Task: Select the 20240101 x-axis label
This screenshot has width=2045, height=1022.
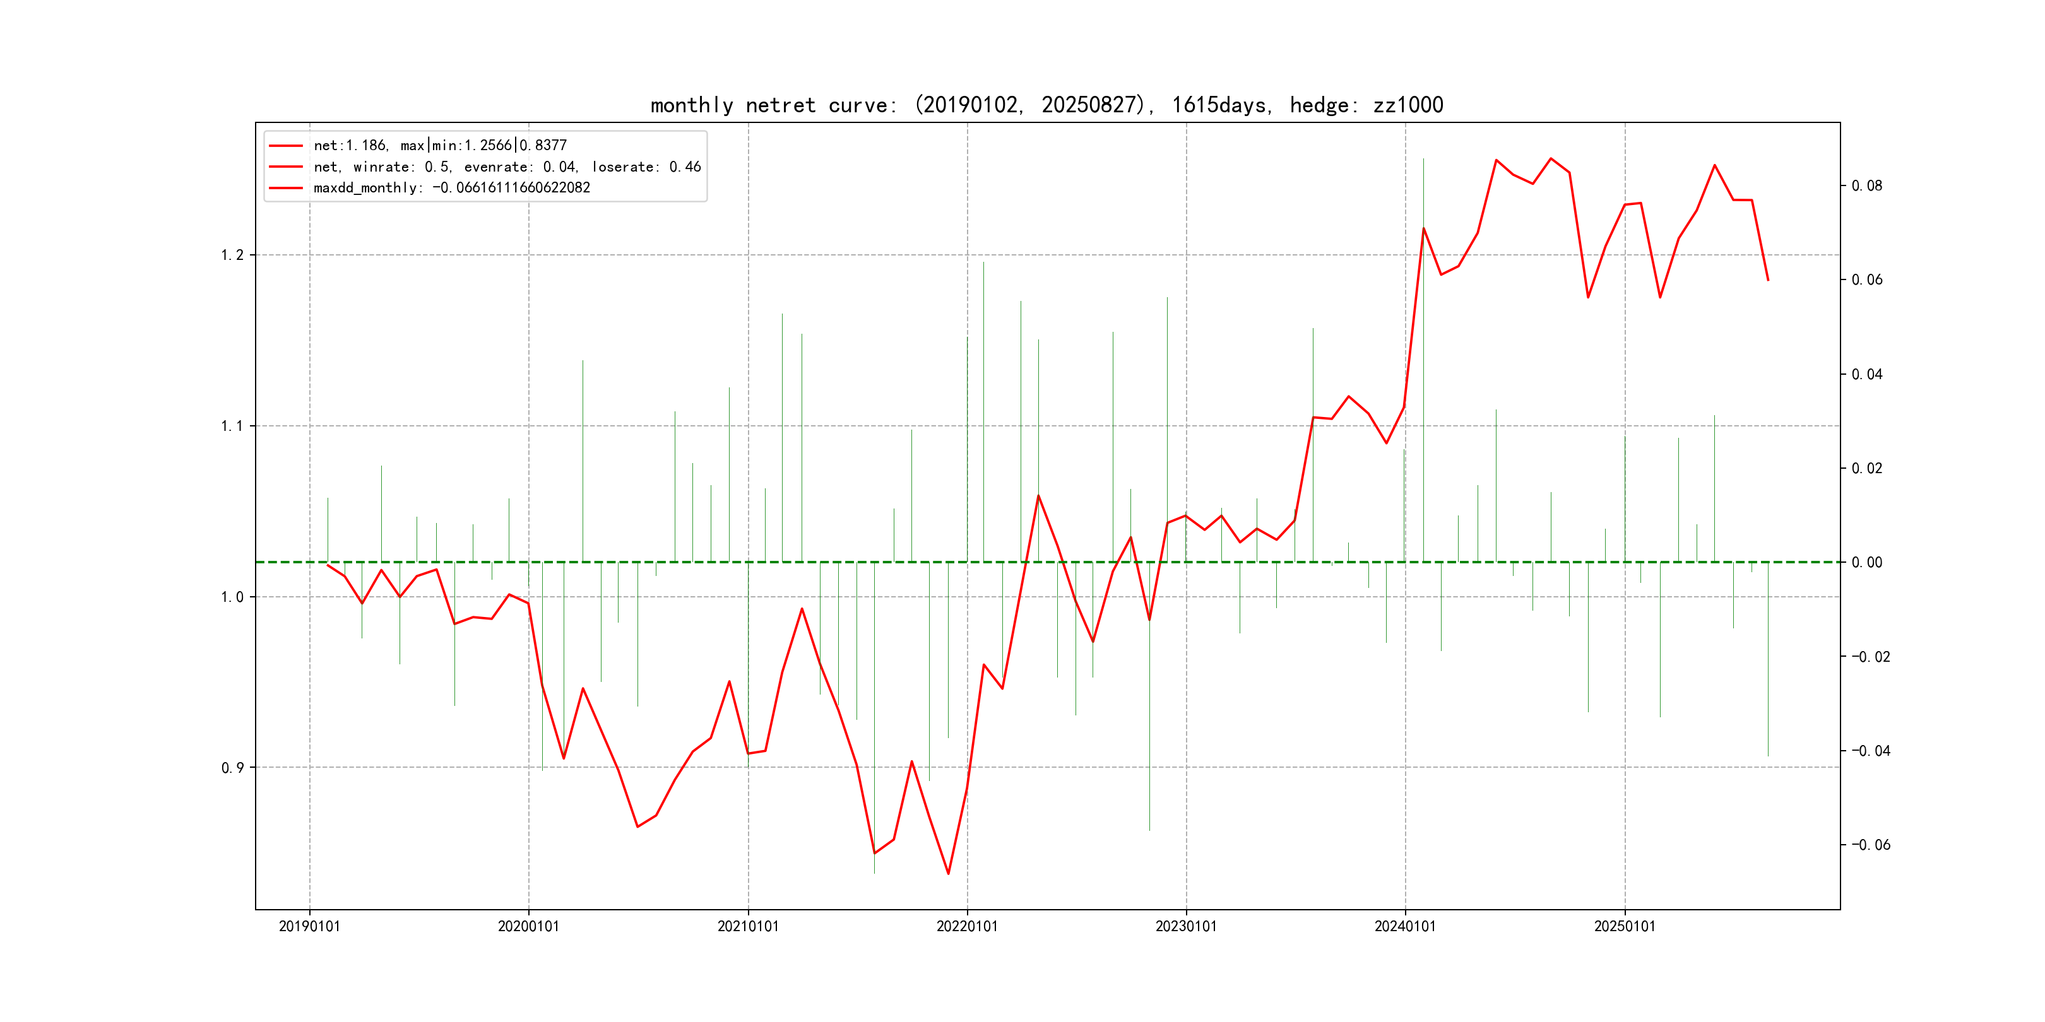Action: 1405,926
